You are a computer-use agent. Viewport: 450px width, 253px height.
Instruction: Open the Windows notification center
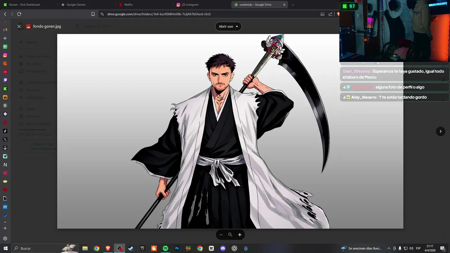[x=443, y=248]
